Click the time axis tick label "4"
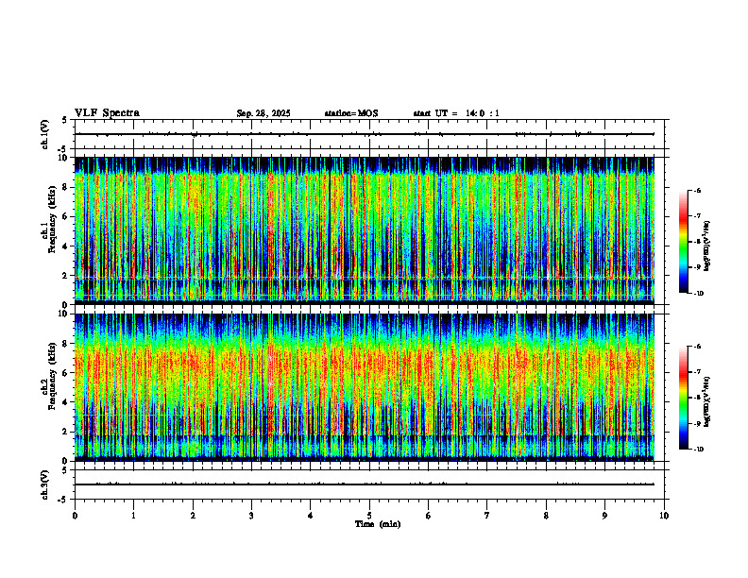This screenshot has width=748, height=578. [311, 516]
